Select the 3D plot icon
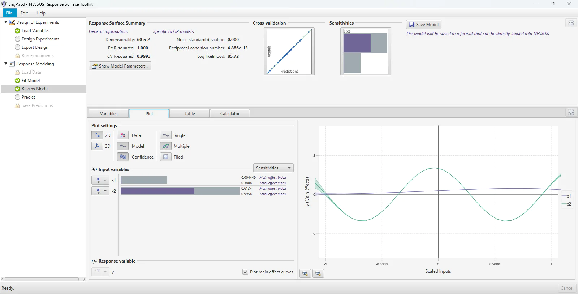 click(97, 146)
